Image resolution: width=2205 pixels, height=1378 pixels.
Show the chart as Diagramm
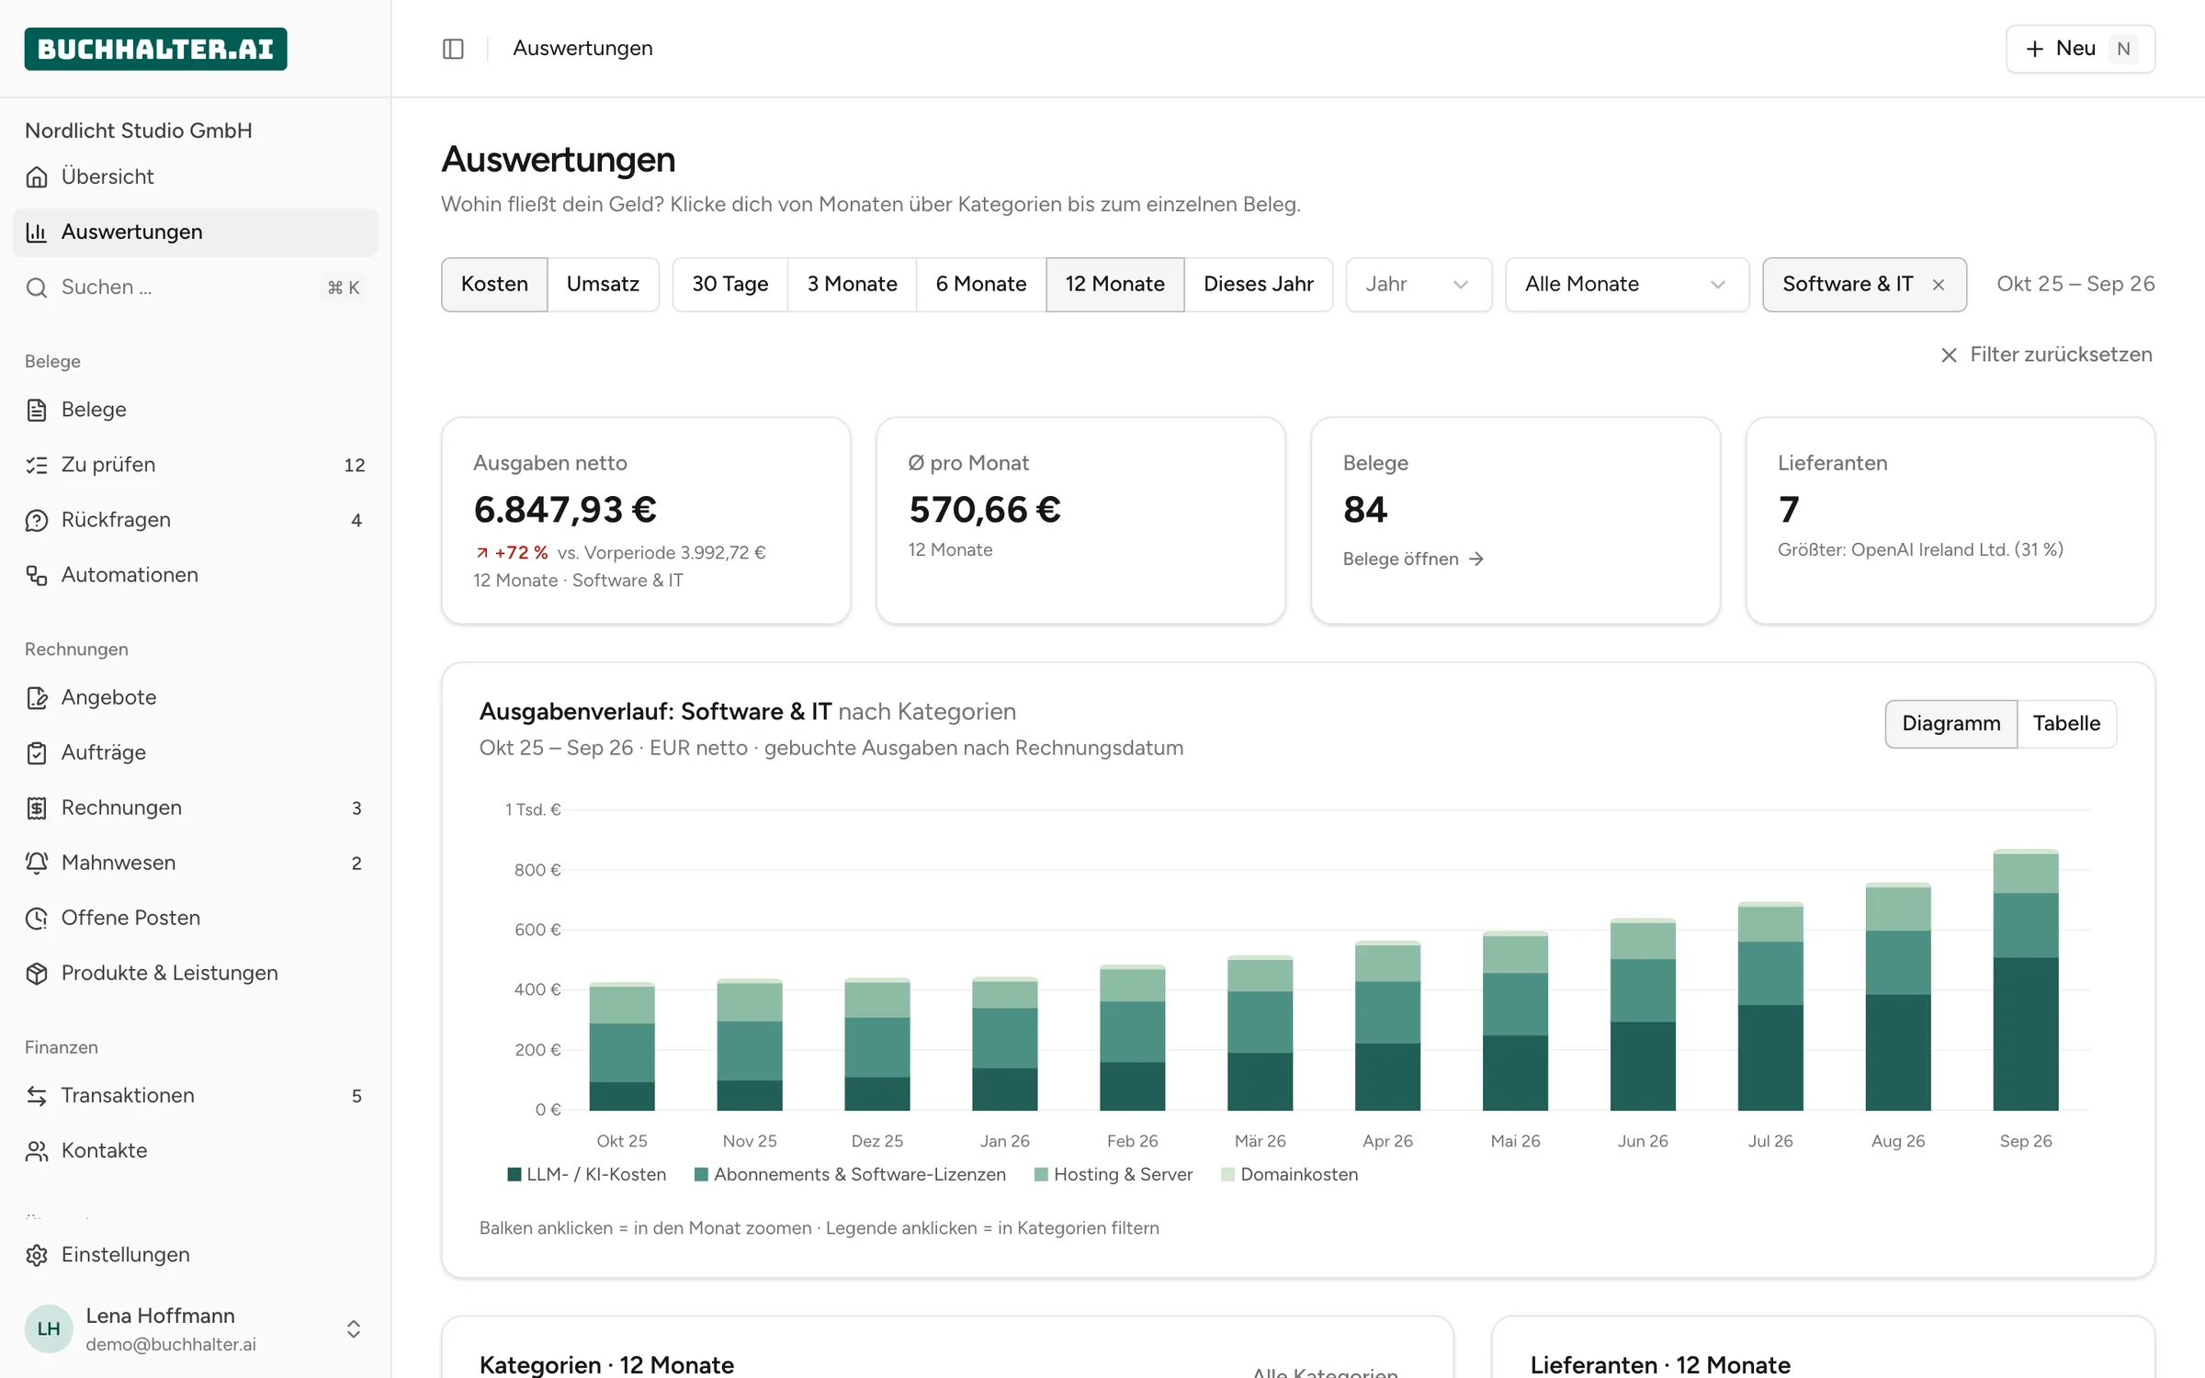tap(1951, 723)
